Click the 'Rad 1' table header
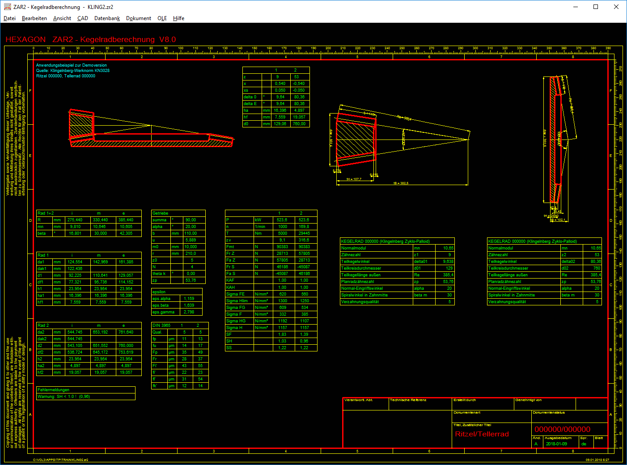Screen dimensions: 627x465 (x=43, y=255)
